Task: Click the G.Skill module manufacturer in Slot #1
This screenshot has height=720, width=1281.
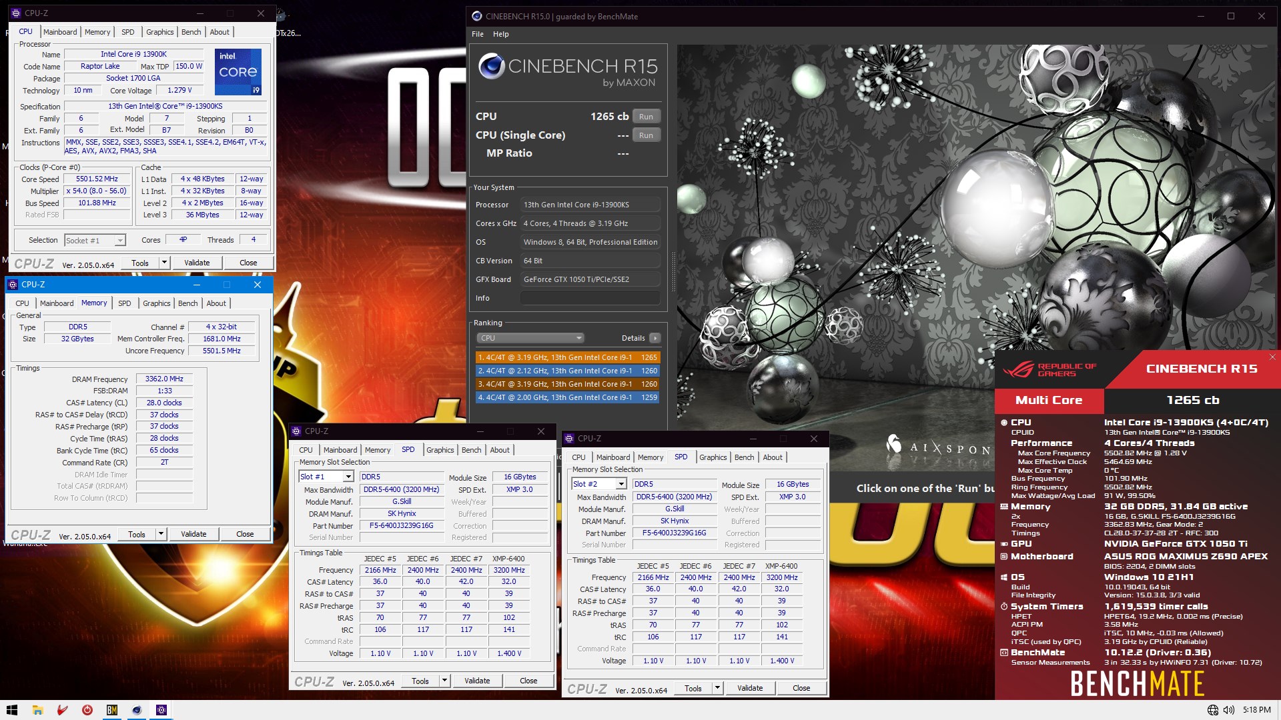Action: pyautogui.click(x=402, y=501)
